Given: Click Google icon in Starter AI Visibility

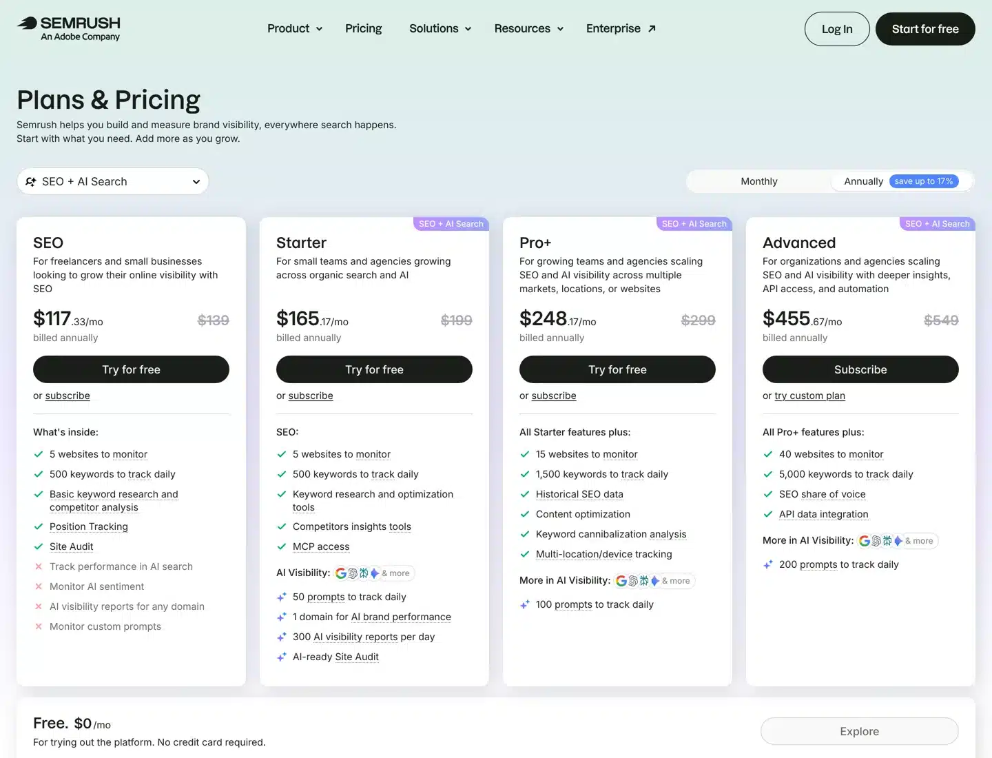Looking at the screenshot, I should 341,573.
